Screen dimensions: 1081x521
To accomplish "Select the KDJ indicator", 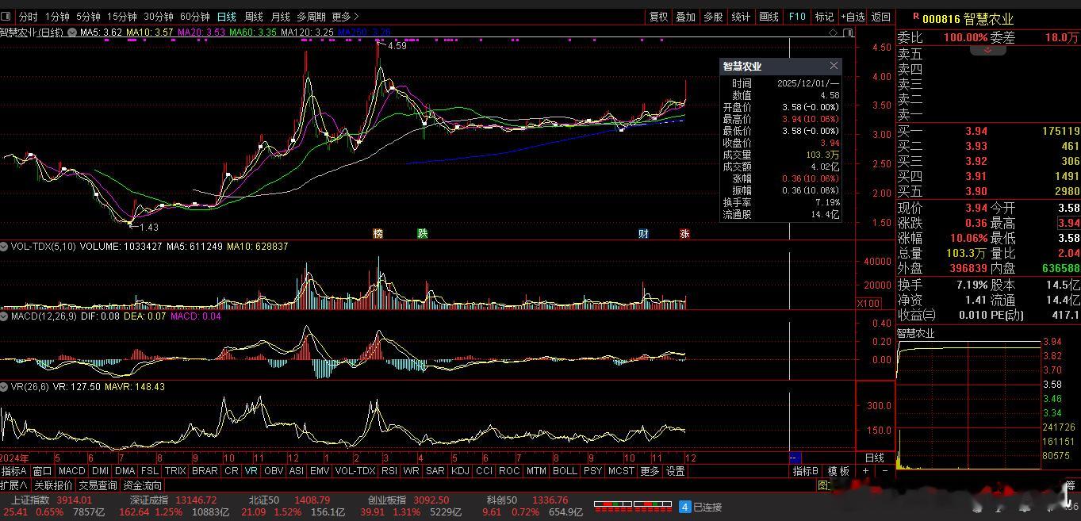I will point(460,471).
